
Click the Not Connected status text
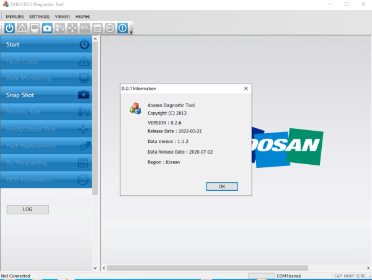(15, 276)
